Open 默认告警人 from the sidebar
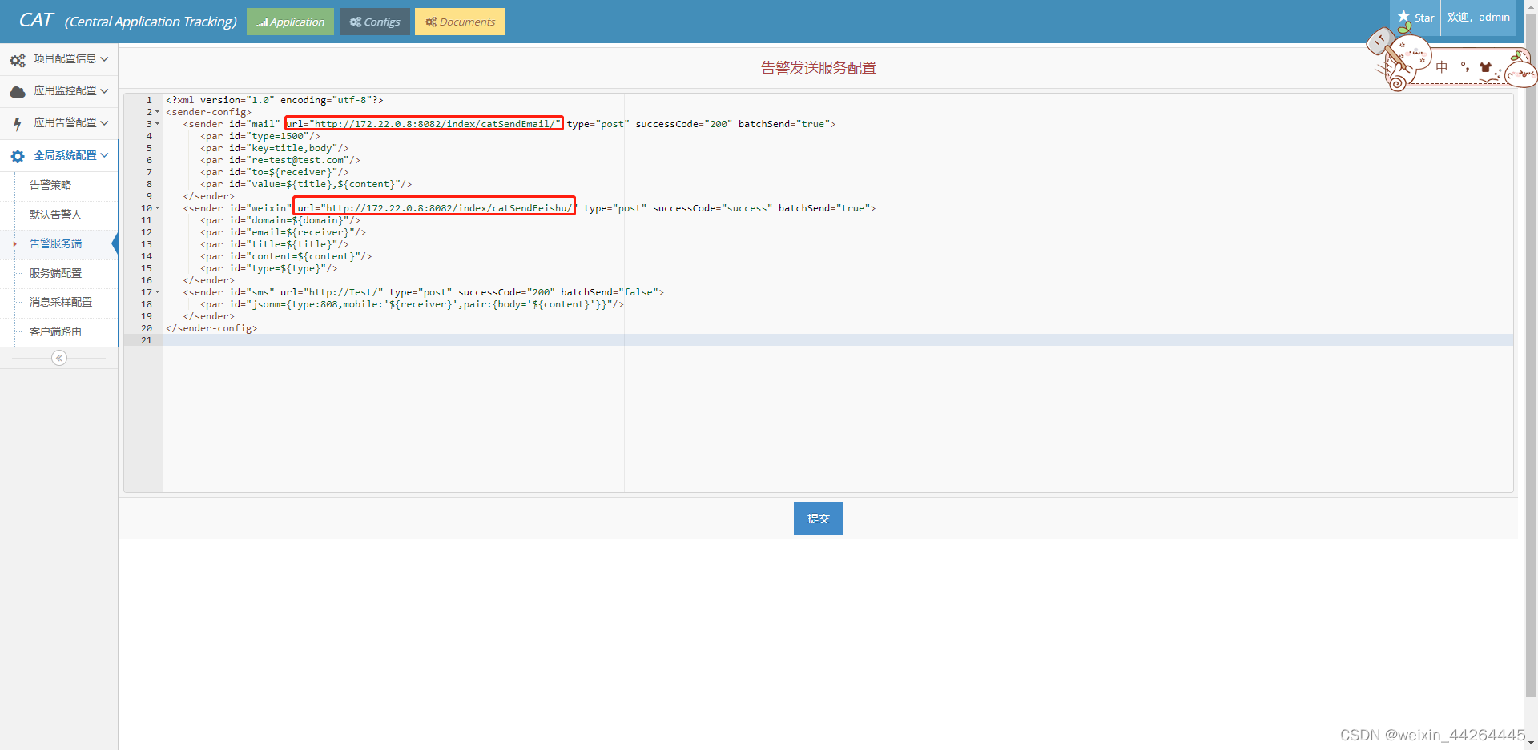Screen dimensions: 1538x750 pos(55,215)
